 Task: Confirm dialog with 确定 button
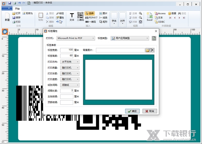click(132, 111)
